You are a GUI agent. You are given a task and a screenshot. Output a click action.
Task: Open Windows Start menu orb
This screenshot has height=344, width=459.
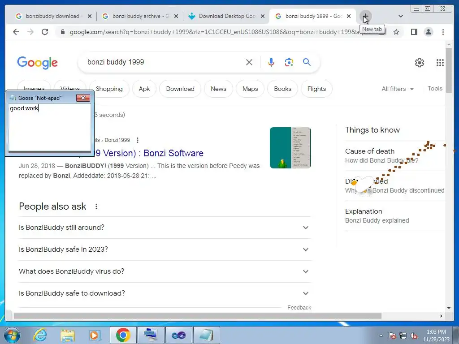point(12,335)
